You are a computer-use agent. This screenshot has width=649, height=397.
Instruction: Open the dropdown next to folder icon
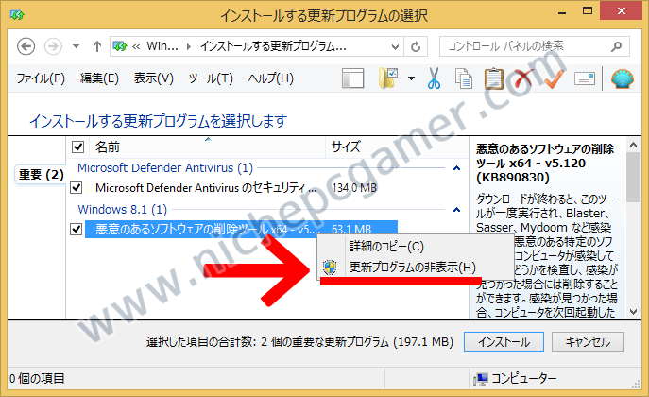click(411, 78)
